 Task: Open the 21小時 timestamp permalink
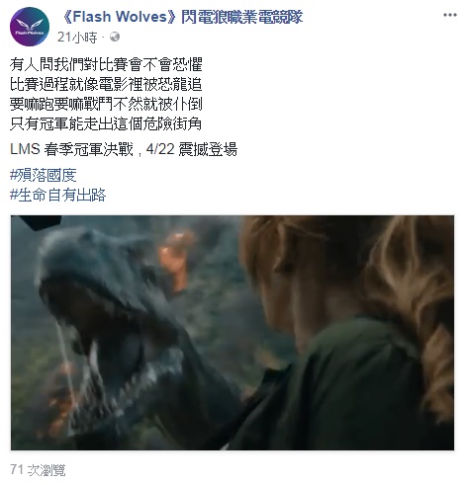[77, 37]
